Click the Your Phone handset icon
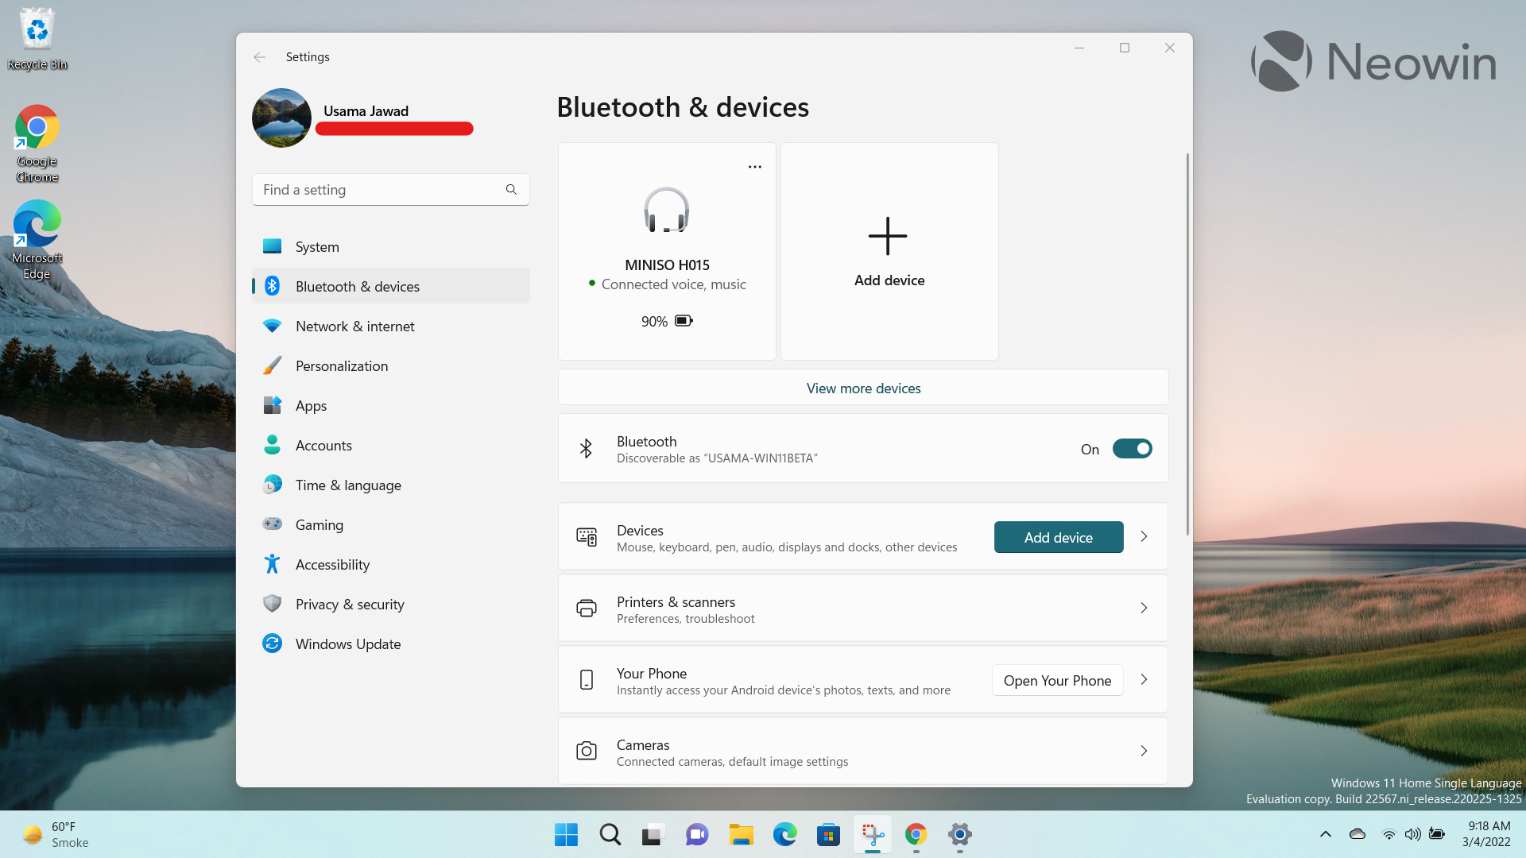1526x858 pixels. [x=587, y=680]
